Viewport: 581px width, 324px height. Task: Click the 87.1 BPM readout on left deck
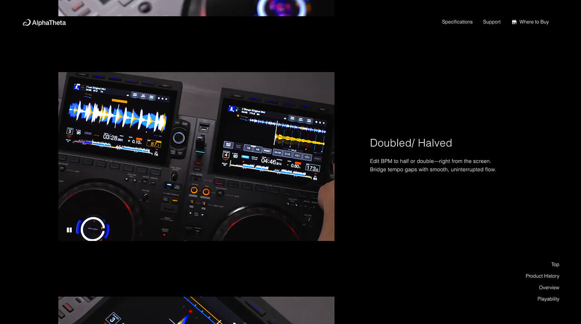point(155,144)
